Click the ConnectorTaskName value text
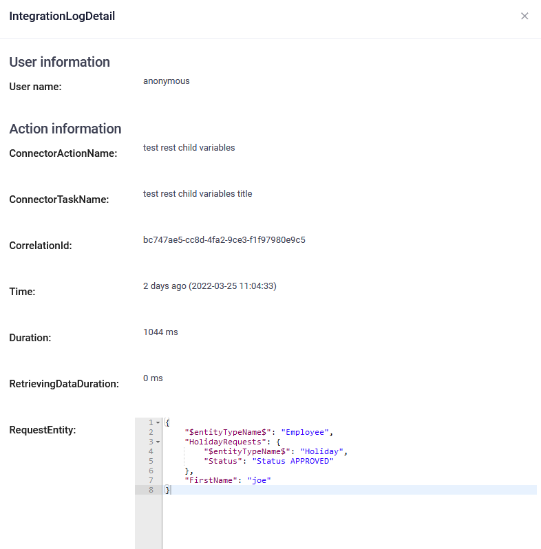541x549 pixels. click(x=198, y=194)
